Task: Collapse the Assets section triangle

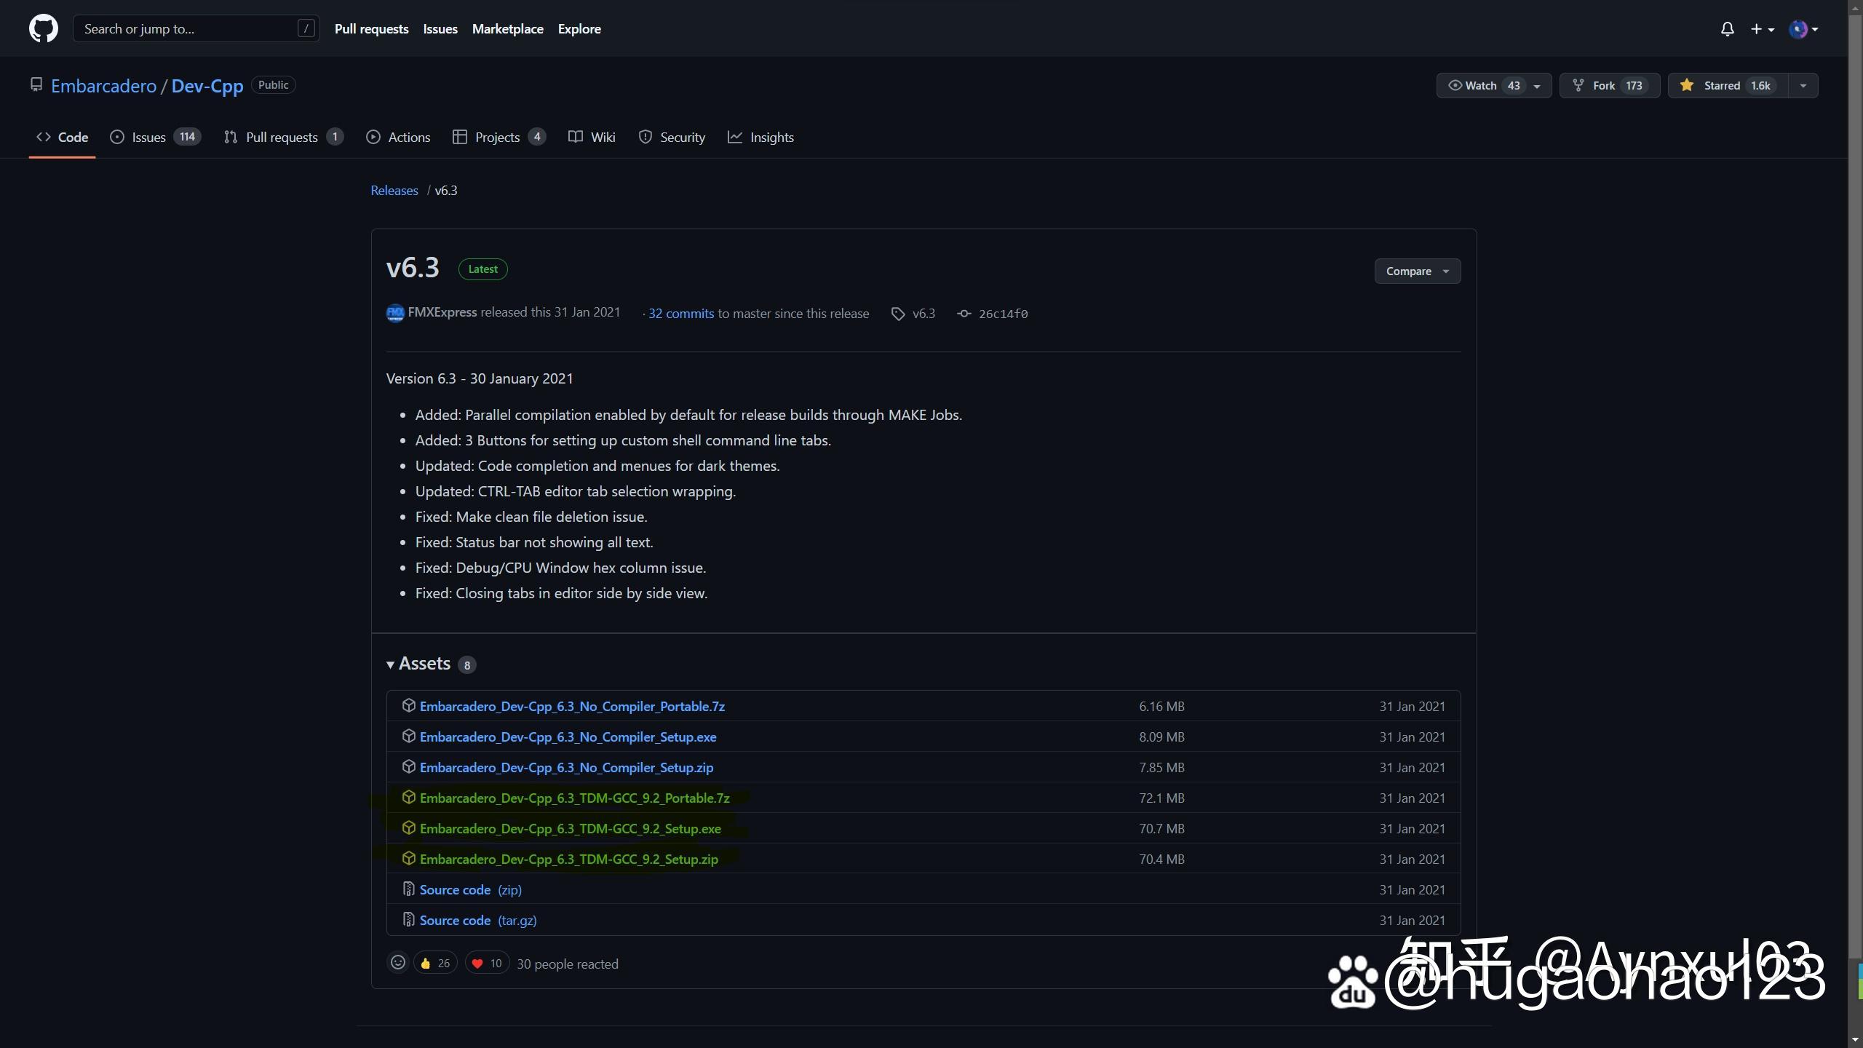Action: click(x=391, y=664)
